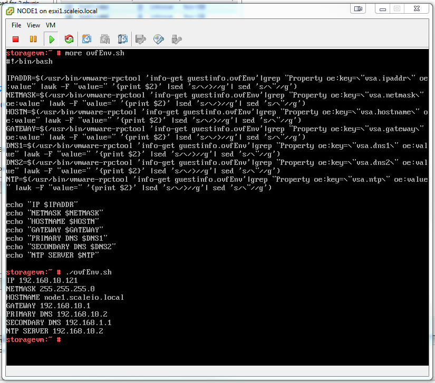The height and width of the screenshot is (383, 435).
Task: Open the Snapshot Manager icon
Action: (x=122, y=39)
